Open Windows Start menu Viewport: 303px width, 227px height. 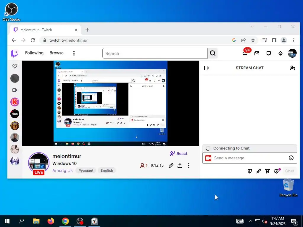coord(7,221)
